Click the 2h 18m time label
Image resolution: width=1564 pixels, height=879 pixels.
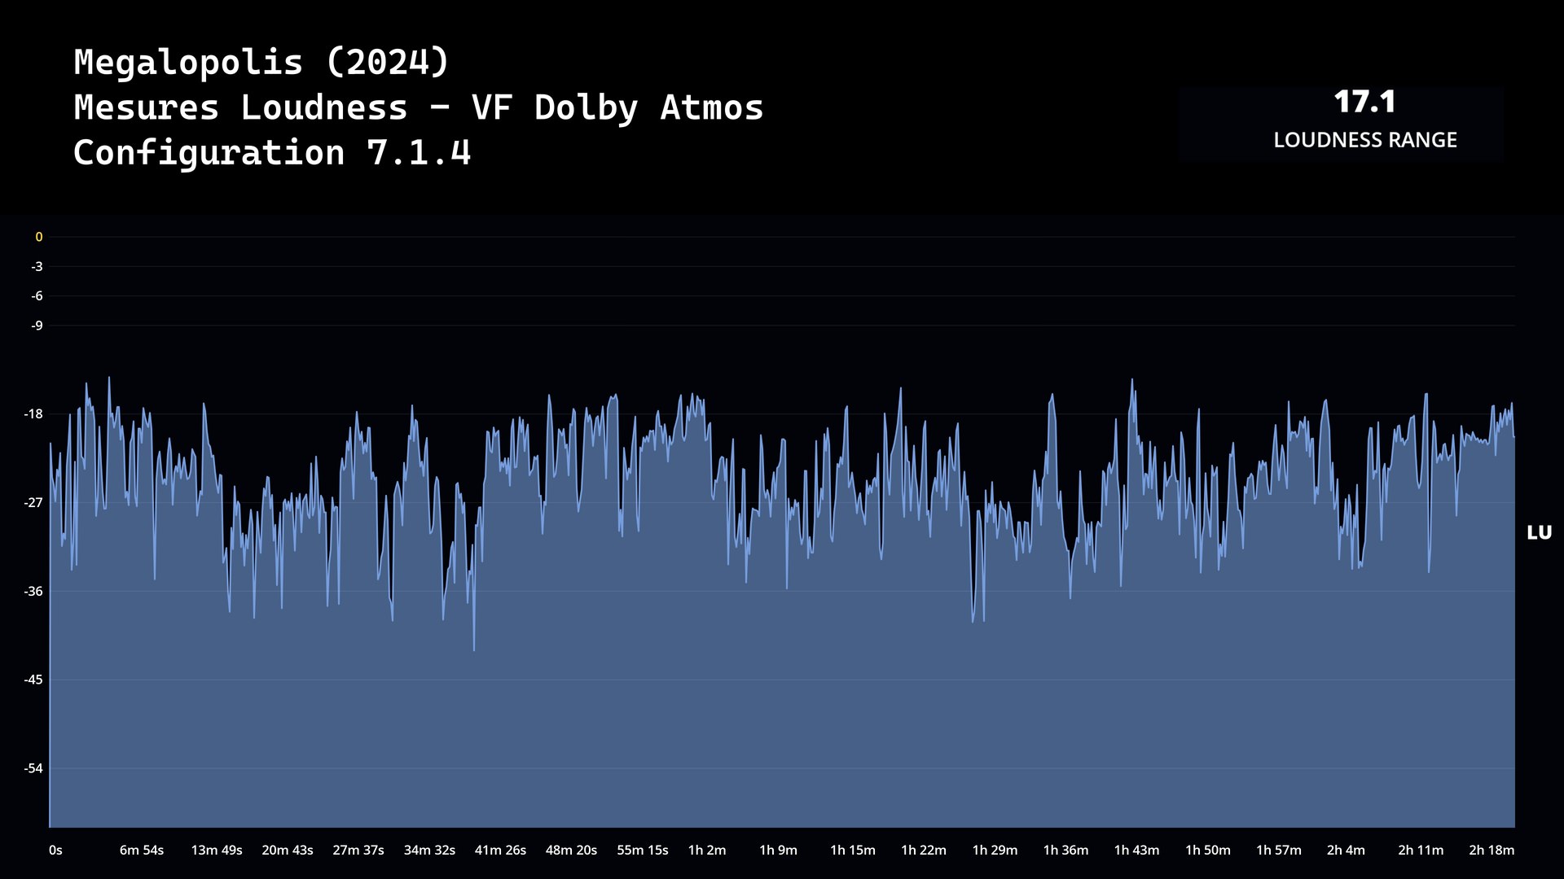(1492, 850)
